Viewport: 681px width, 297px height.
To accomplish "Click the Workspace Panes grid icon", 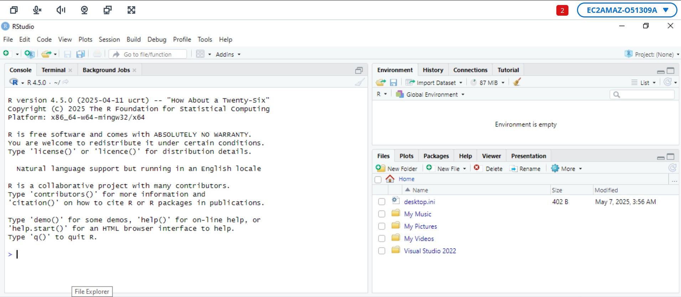I will [200, 54].
